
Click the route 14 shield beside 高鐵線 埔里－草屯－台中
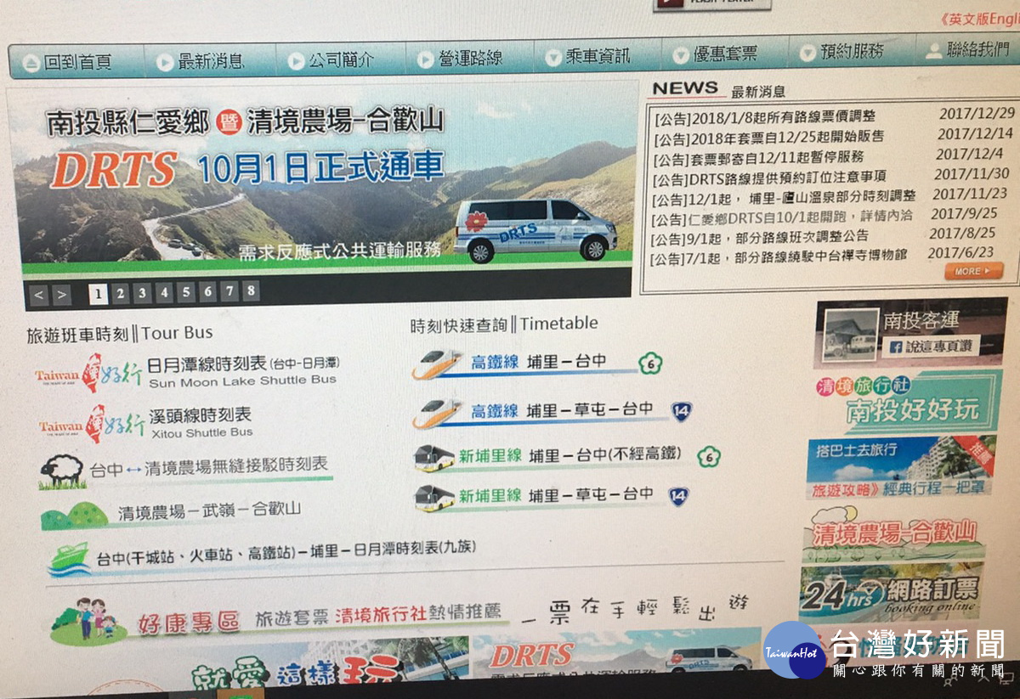pos(680,412)
